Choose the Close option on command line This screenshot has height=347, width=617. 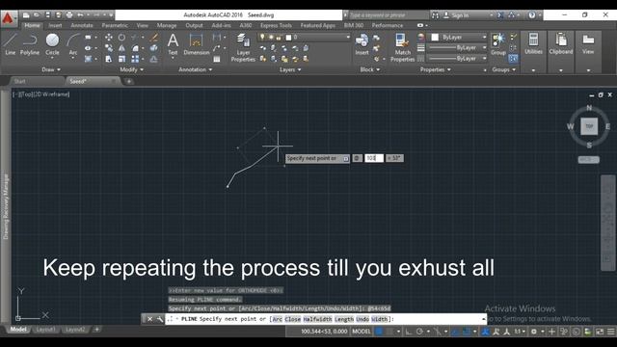pos(292,319)
